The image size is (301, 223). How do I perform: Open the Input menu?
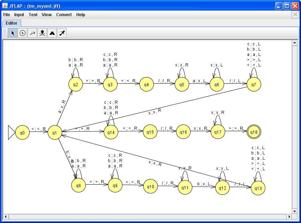click(19, 15)
